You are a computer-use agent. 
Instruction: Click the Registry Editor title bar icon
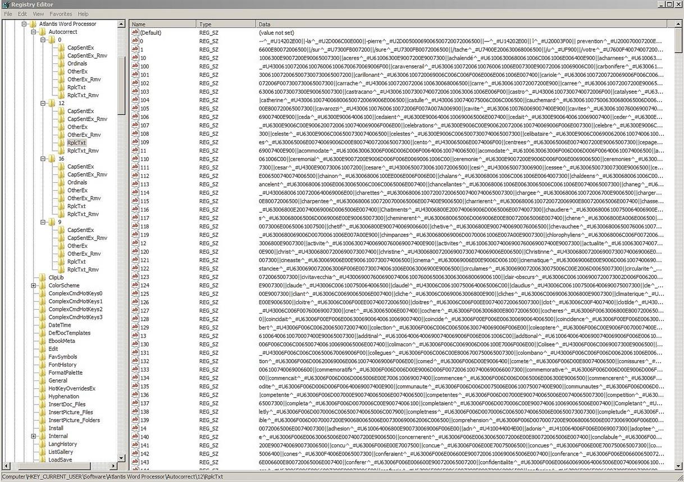(6, 4)
